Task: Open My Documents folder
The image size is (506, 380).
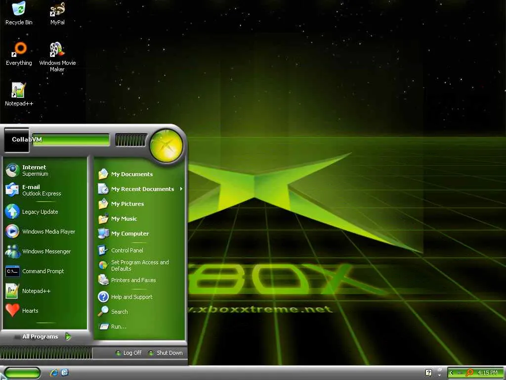Action: click(140, 174)
